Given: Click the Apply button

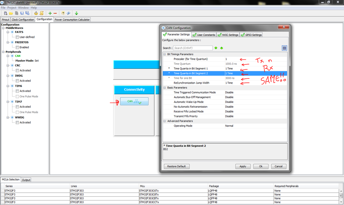Looking at the screenshot, I should [x=243, y=166].
